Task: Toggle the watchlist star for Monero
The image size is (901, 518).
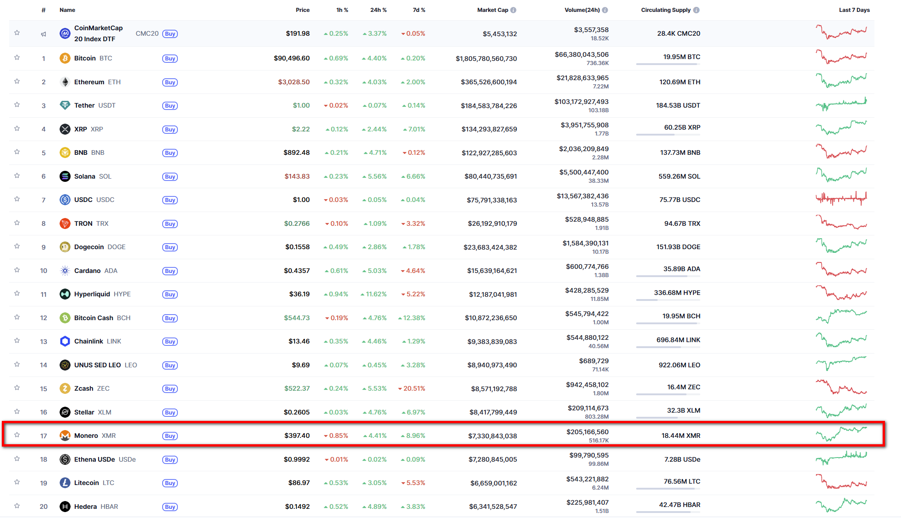Action: pyautogui.click(x=17, y=435)
